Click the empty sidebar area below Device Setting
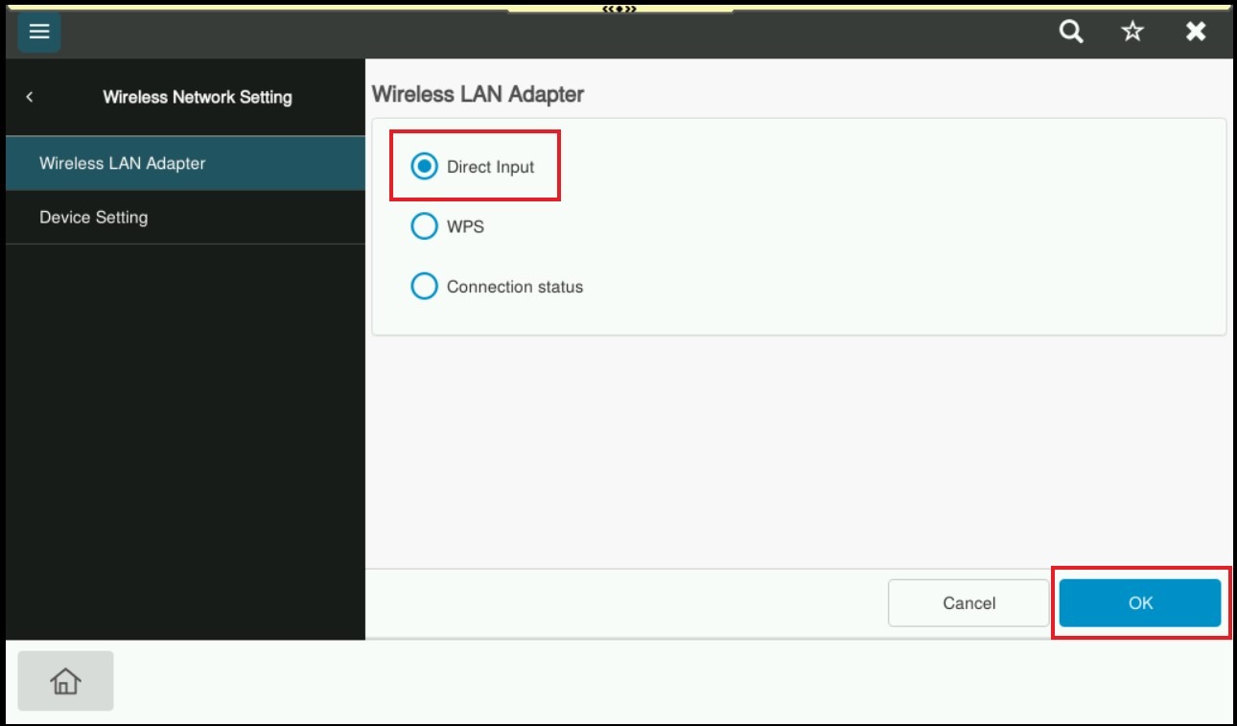 [185, 432]
